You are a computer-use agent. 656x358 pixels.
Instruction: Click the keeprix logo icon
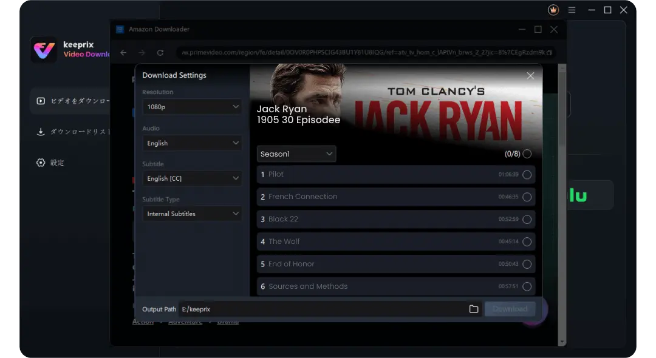point(44,50)
